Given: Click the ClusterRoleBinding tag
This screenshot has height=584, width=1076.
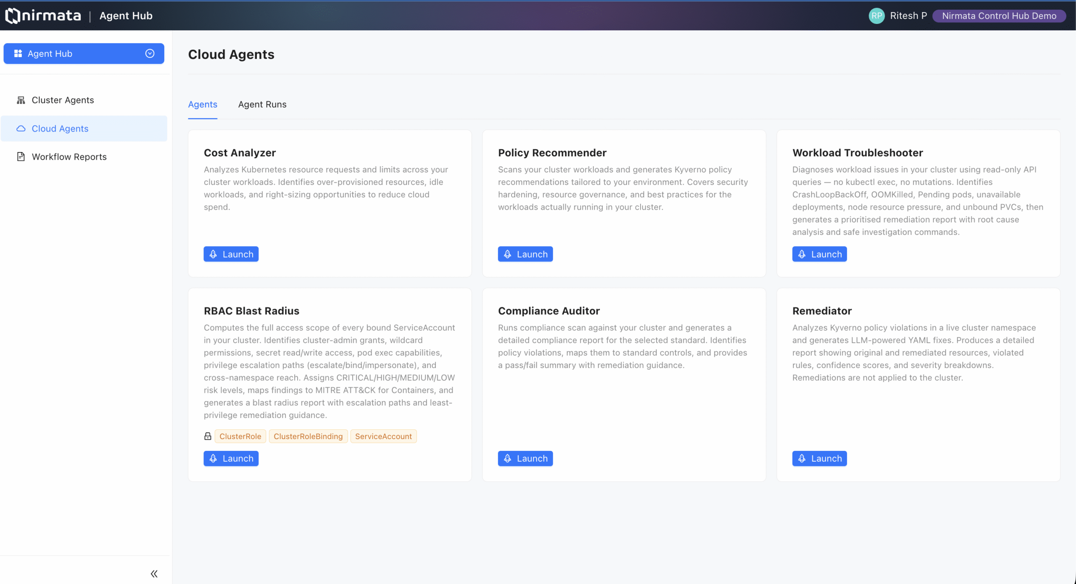Looking at the screenshot, I should coord(308,436).
